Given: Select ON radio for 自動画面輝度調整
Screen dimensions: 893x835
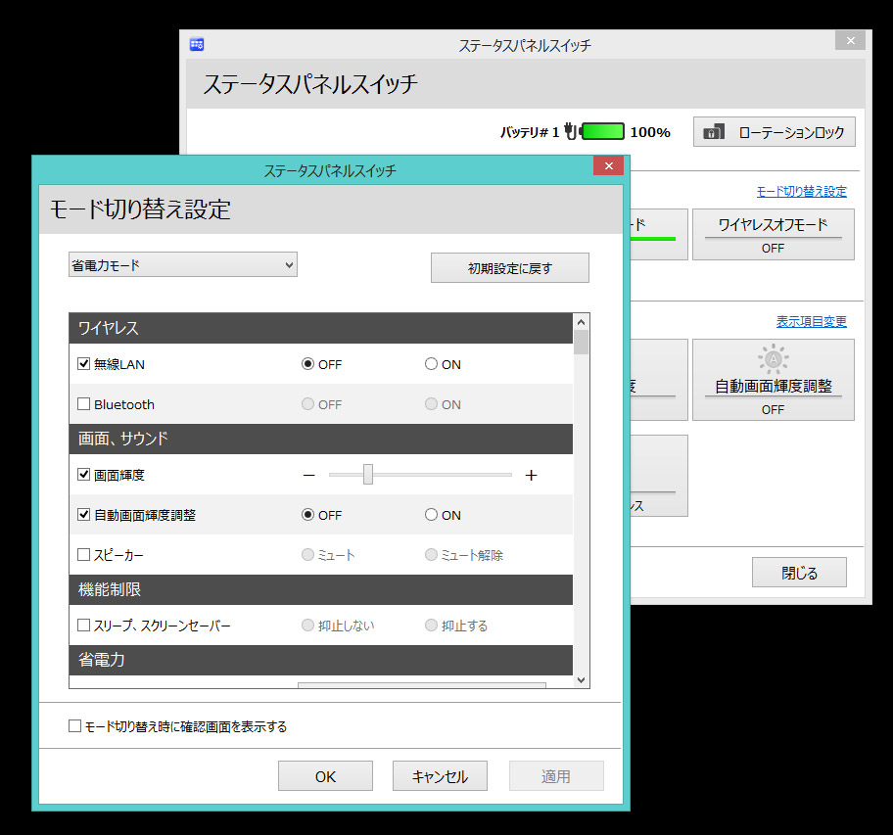Looking at the screenshot, I should [x=431, y=515].
